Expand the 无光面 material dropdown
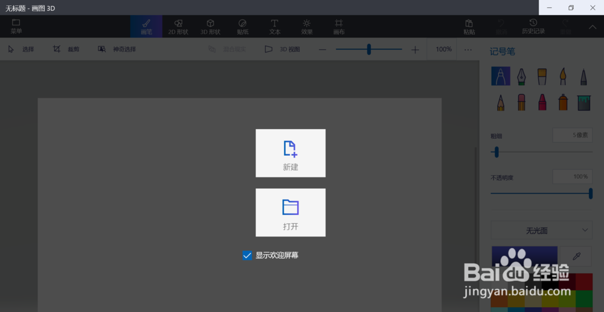Screen dimensions: 604x312 (542, 231)
